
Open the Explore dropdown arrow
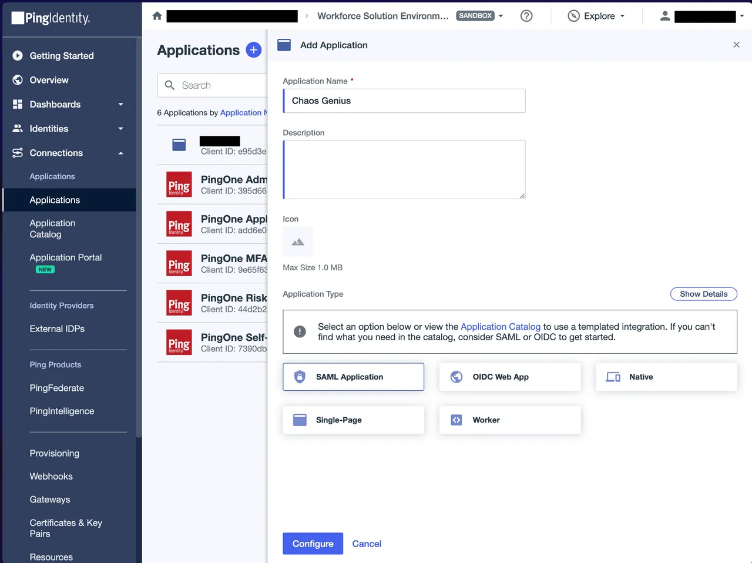click(x=623, y=16)
